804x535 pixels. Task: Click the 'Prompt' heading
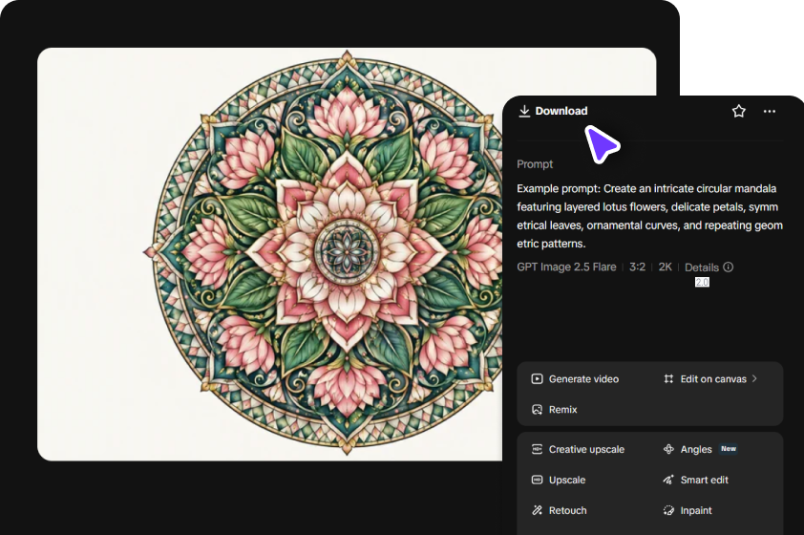point(535,164)
